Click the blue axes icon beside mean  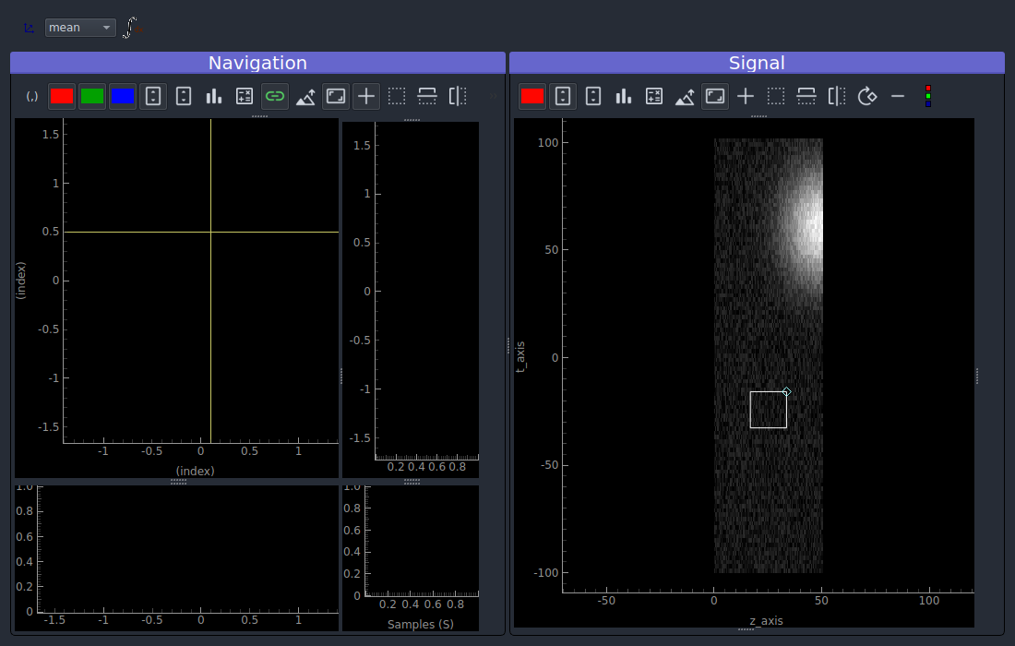click(30, 28)
